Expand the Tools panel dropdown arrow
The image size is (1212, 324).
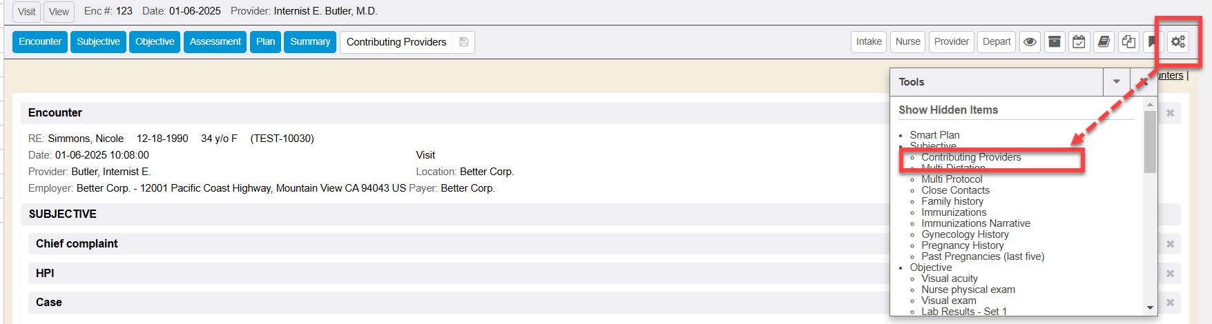1116,82
